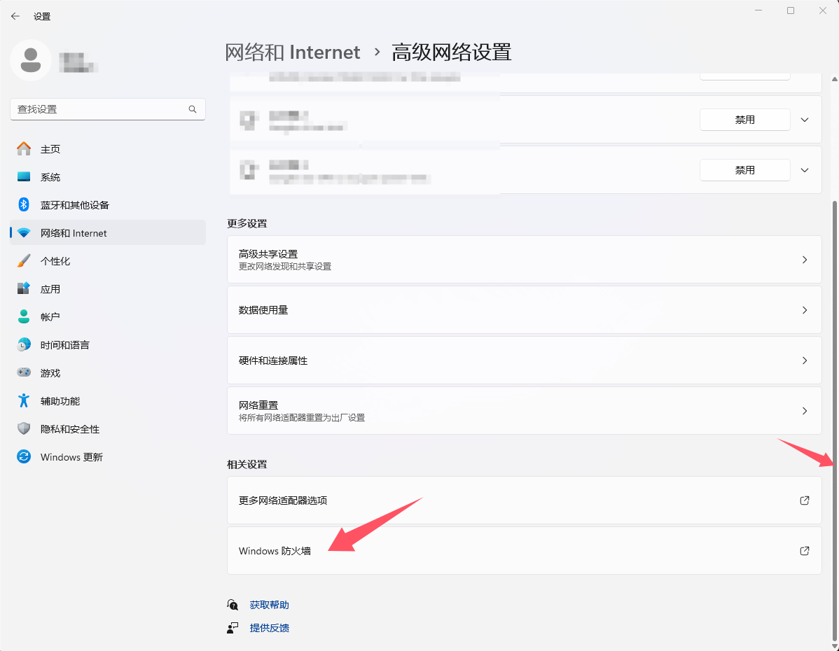Click the System monitor icon

24,176
